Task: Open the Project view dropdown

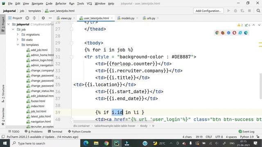Action: tap(15, 18)
